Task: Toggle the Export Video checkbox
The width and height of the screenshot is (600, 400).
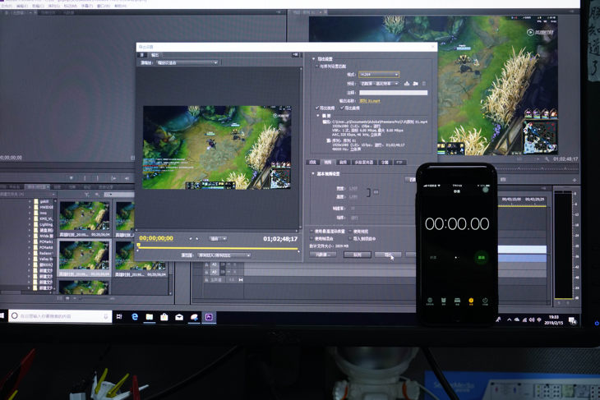Action: [316, 108]
